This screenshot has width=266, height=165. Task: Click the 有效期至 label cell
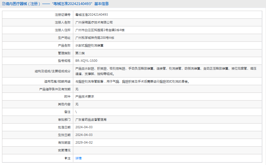(38, 143)
